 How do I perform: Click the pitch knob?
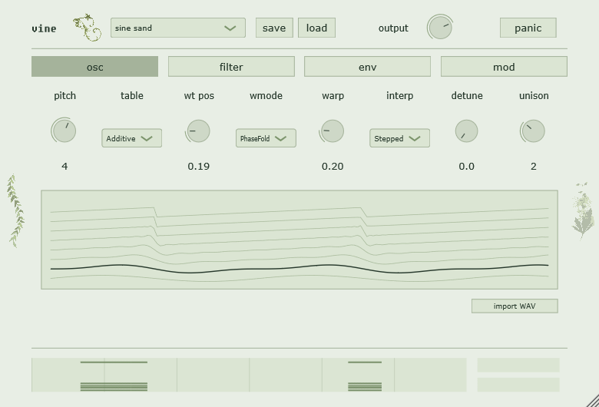pos(65,131)
